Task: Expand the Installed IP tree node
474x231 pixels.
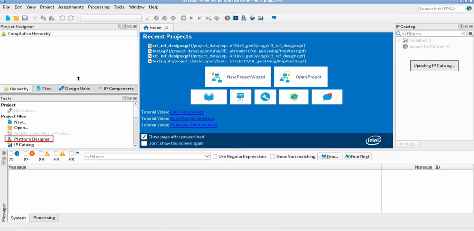Action: pyautogui.click(x=399, y=41)
